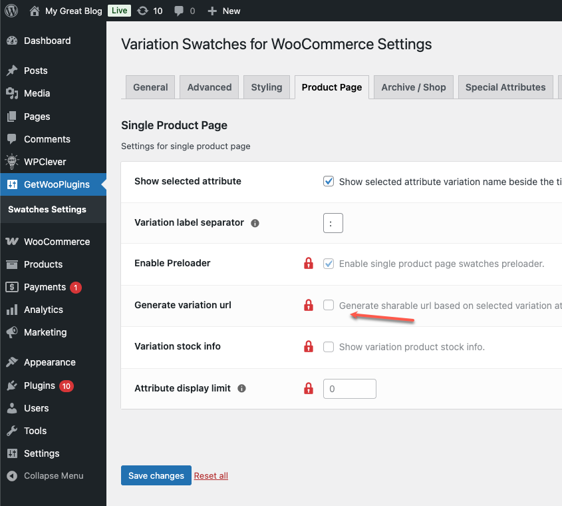
Task: Click the Collapse Menu arrow icon
Action: (11, 476)
